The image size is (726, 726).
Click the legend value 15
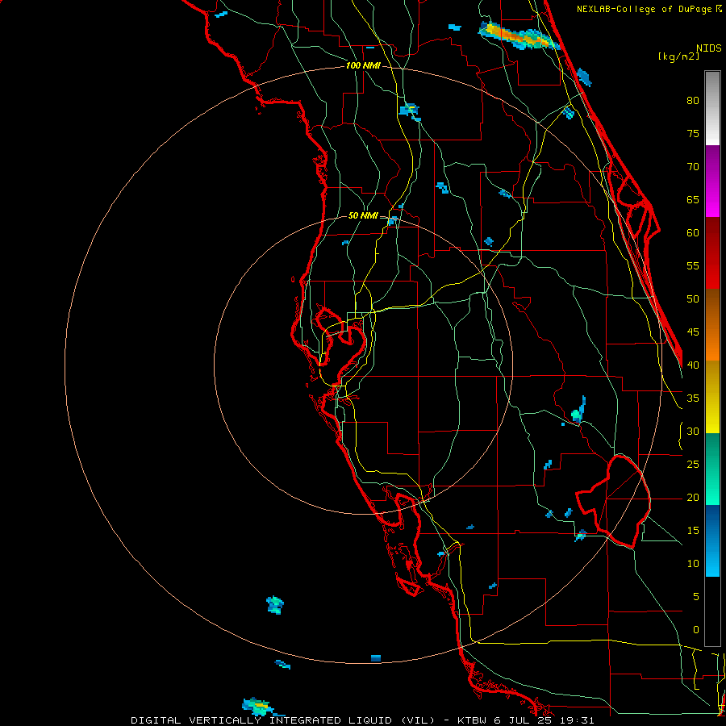pos(693,531)
